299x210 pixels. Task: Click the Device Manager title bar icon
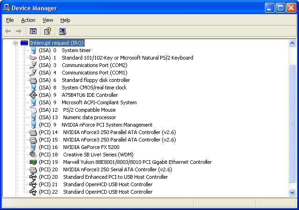pos(7,8)
